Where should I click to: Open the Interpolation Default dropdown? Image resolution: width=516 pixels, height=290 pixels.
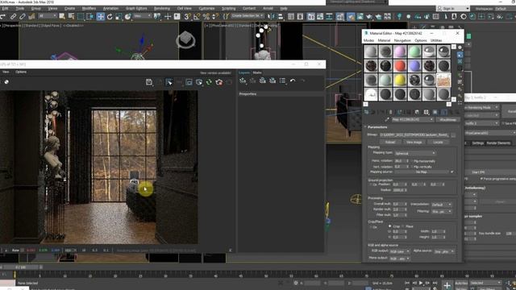(441, 205)
